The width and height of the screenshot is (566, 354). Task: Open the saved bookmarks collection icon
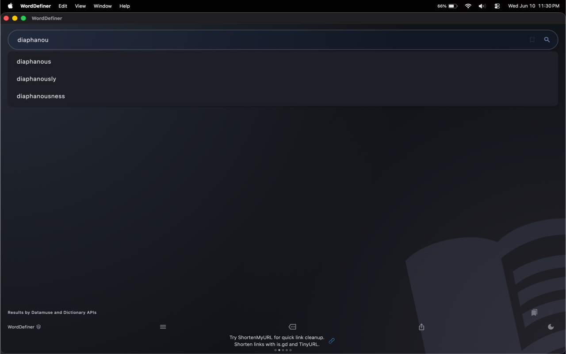(x=534, y=312)
